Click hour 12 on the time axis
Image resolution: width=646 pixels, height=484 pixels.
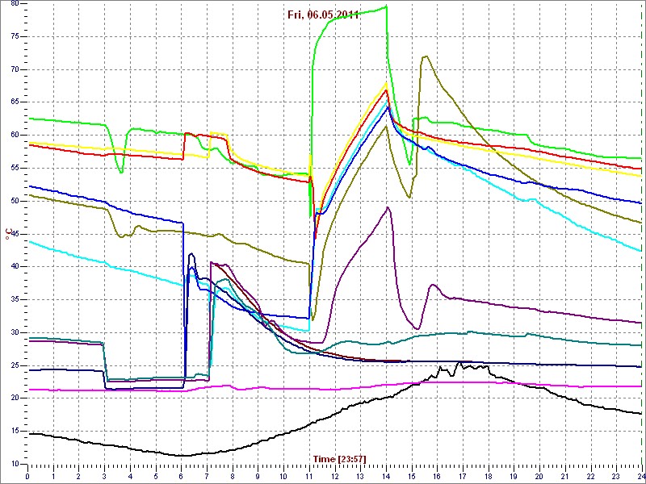tap(334, 475)
